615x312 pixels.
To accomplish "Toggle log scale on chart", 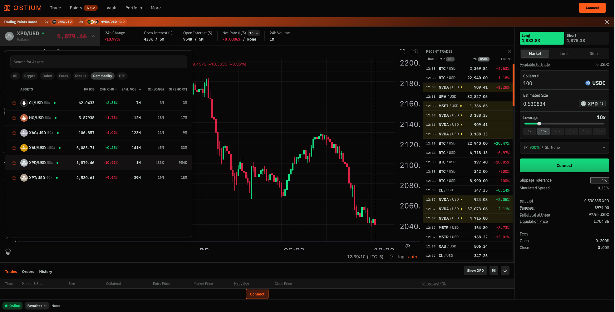I will (x=401, y=257).
